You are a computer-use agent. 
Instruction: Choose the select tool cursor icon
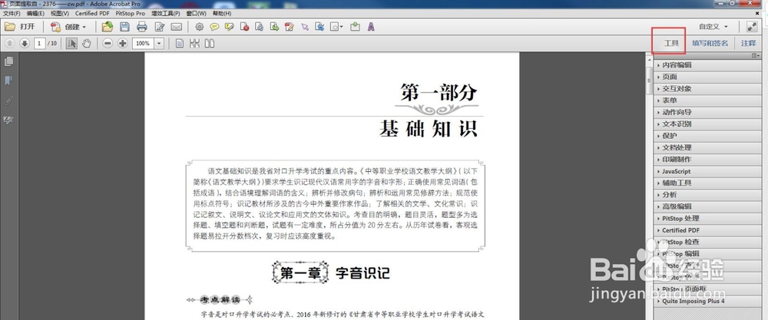click(x=72, y=44)
